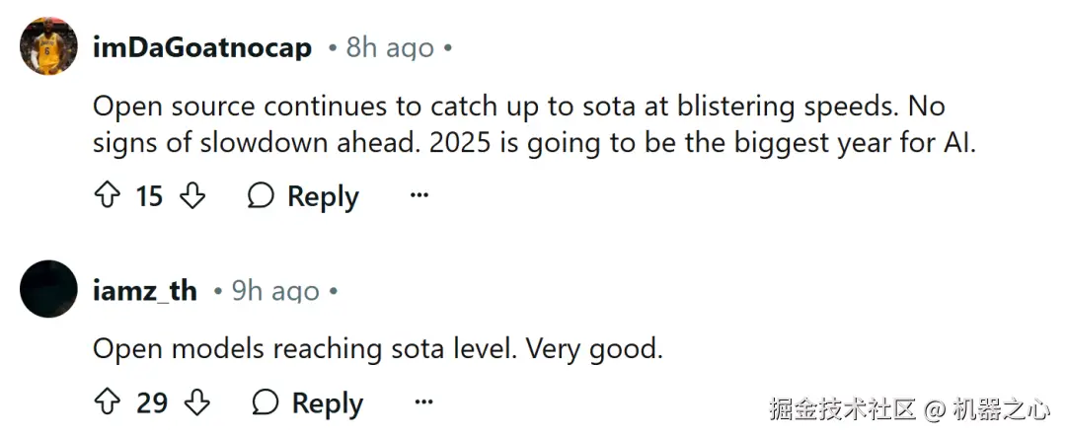Click the '9h ago' timestamp
1066x438 pixels.
(275, 291)
